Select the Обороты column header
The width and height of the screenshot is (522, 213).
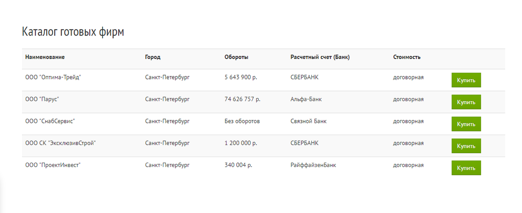237,57
